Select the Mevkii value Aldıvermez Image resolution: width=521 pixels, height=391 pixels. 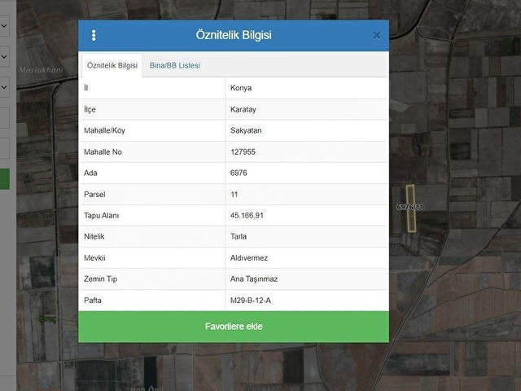click(249, 258)
